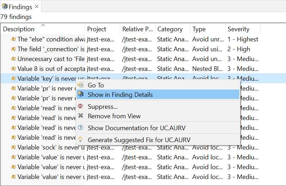The image size is (286, 186).
Task: Select the field '_connection' finding row
Action: pyautogui.click(x=143, y=49)
